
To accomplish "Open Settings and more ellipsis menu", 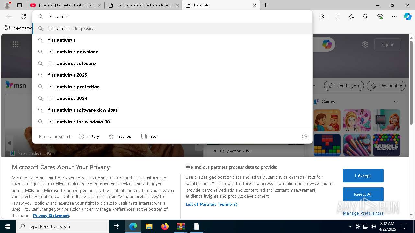I will point(394,17).
